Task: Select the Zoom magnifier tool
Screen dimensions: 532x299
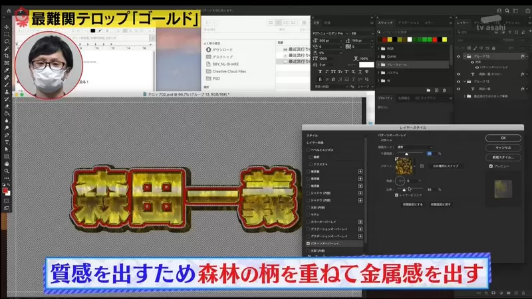Action: [7, 171]
